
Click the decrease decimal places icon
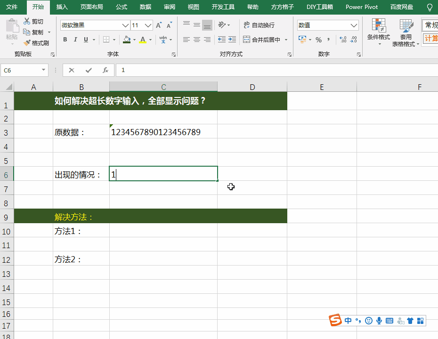pos(353,40)
